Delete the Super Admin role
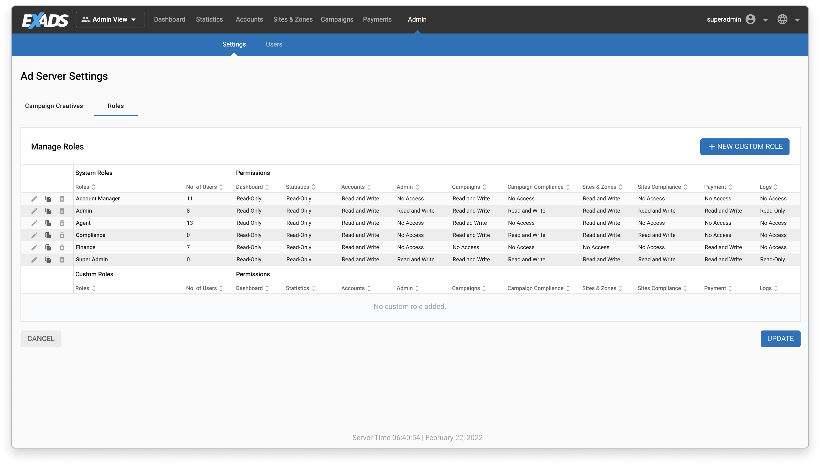 [x=62, y=259]
